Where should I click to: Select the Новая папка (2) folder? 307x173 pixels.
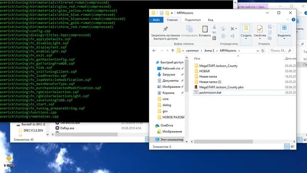210,82
